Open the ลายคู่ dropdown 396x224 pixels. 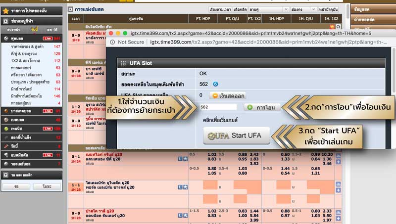(269, 9)
